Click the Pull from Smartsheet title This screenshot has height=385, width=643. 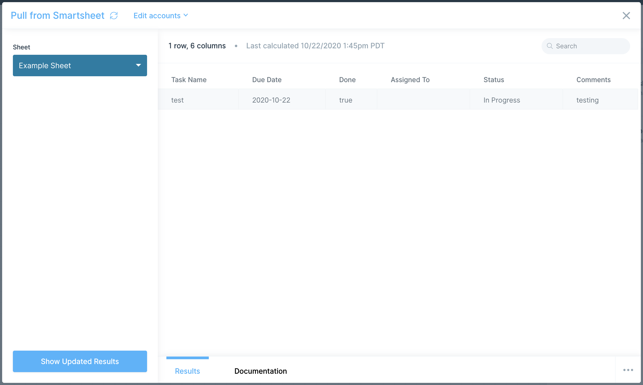57,16
